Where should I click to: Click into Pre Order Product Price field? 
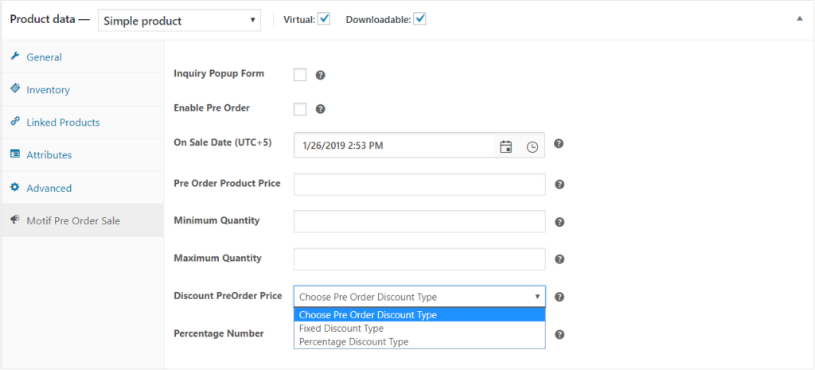[419, 185]
